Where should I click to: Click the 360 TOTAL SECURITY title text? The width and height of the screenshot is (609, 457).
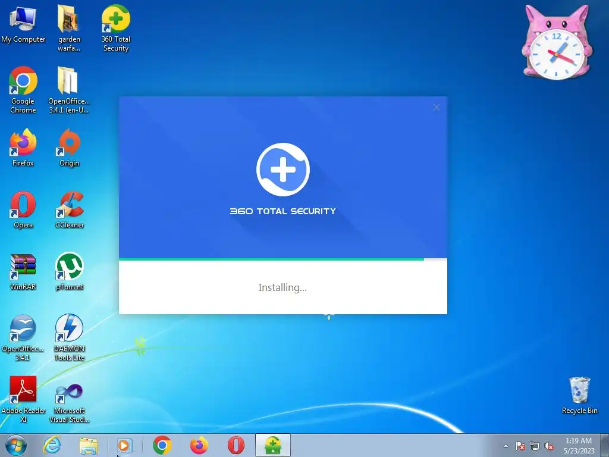[x=282, y=211]
